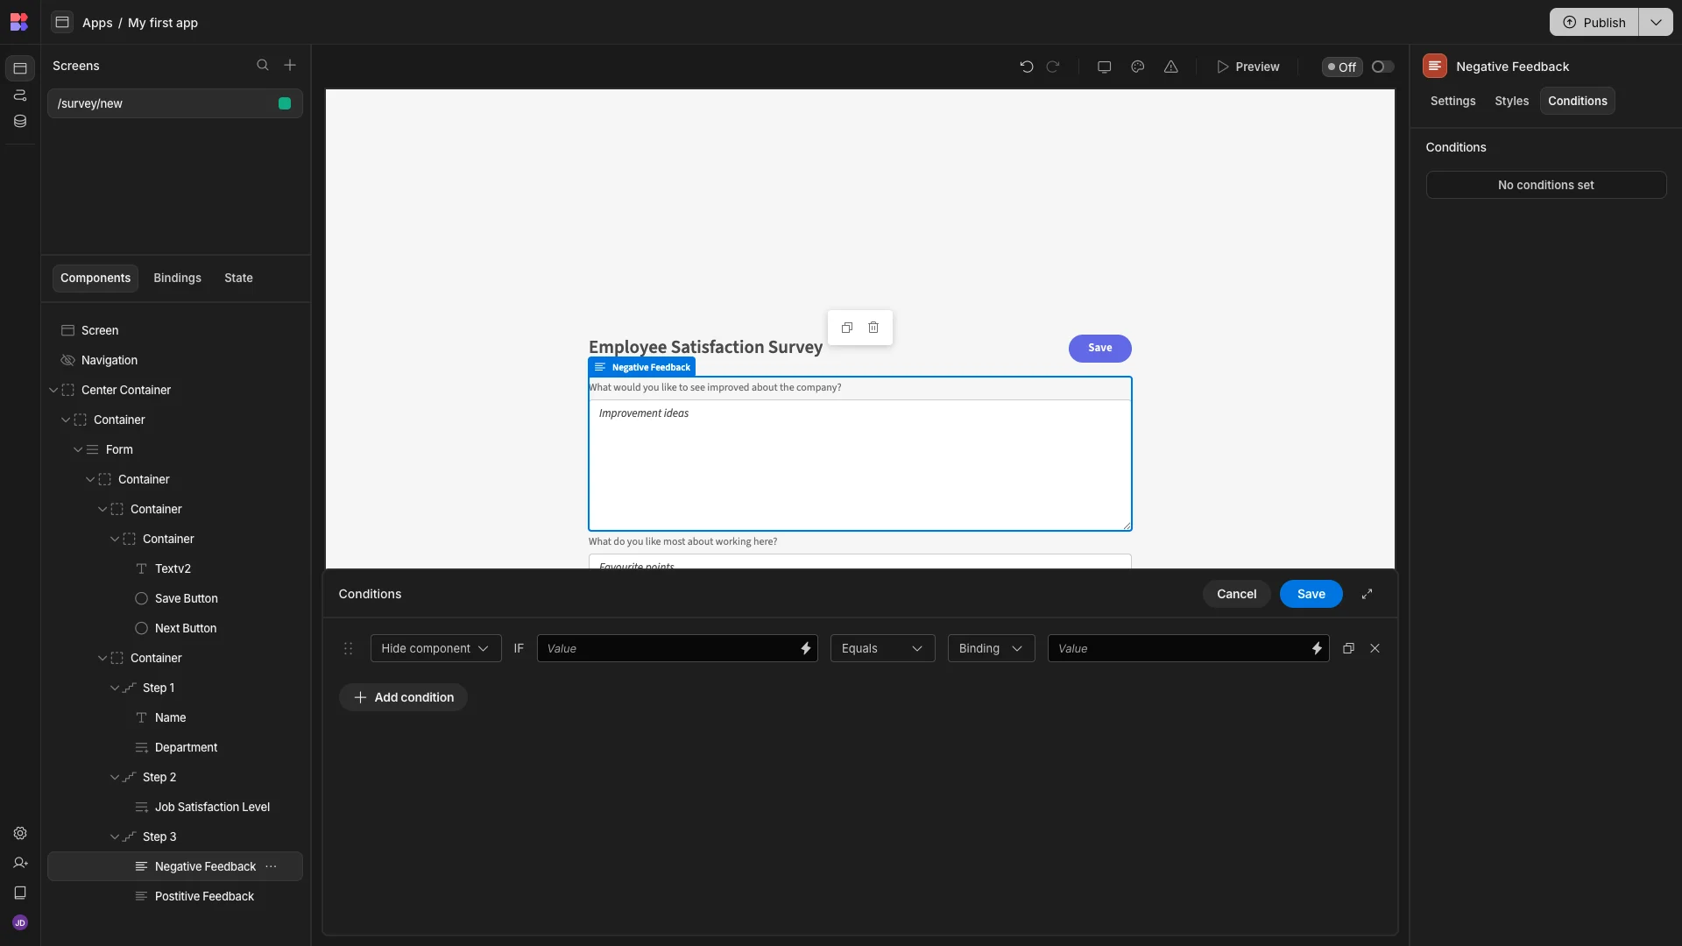Switch to the Components tab

click(95, 278)
